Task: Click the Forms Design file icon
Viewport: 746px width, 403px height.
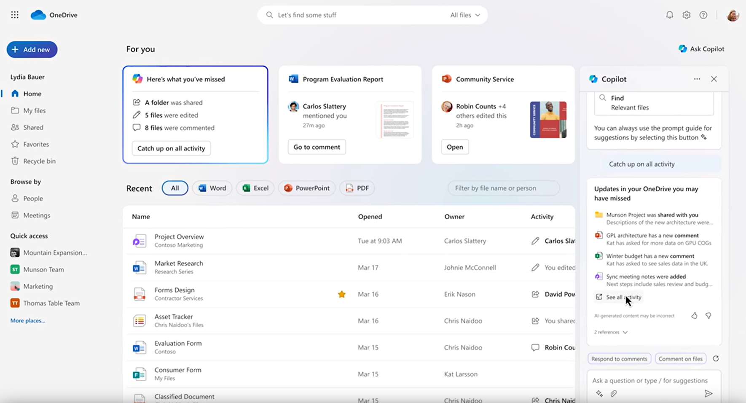Action: click(139, 294)
